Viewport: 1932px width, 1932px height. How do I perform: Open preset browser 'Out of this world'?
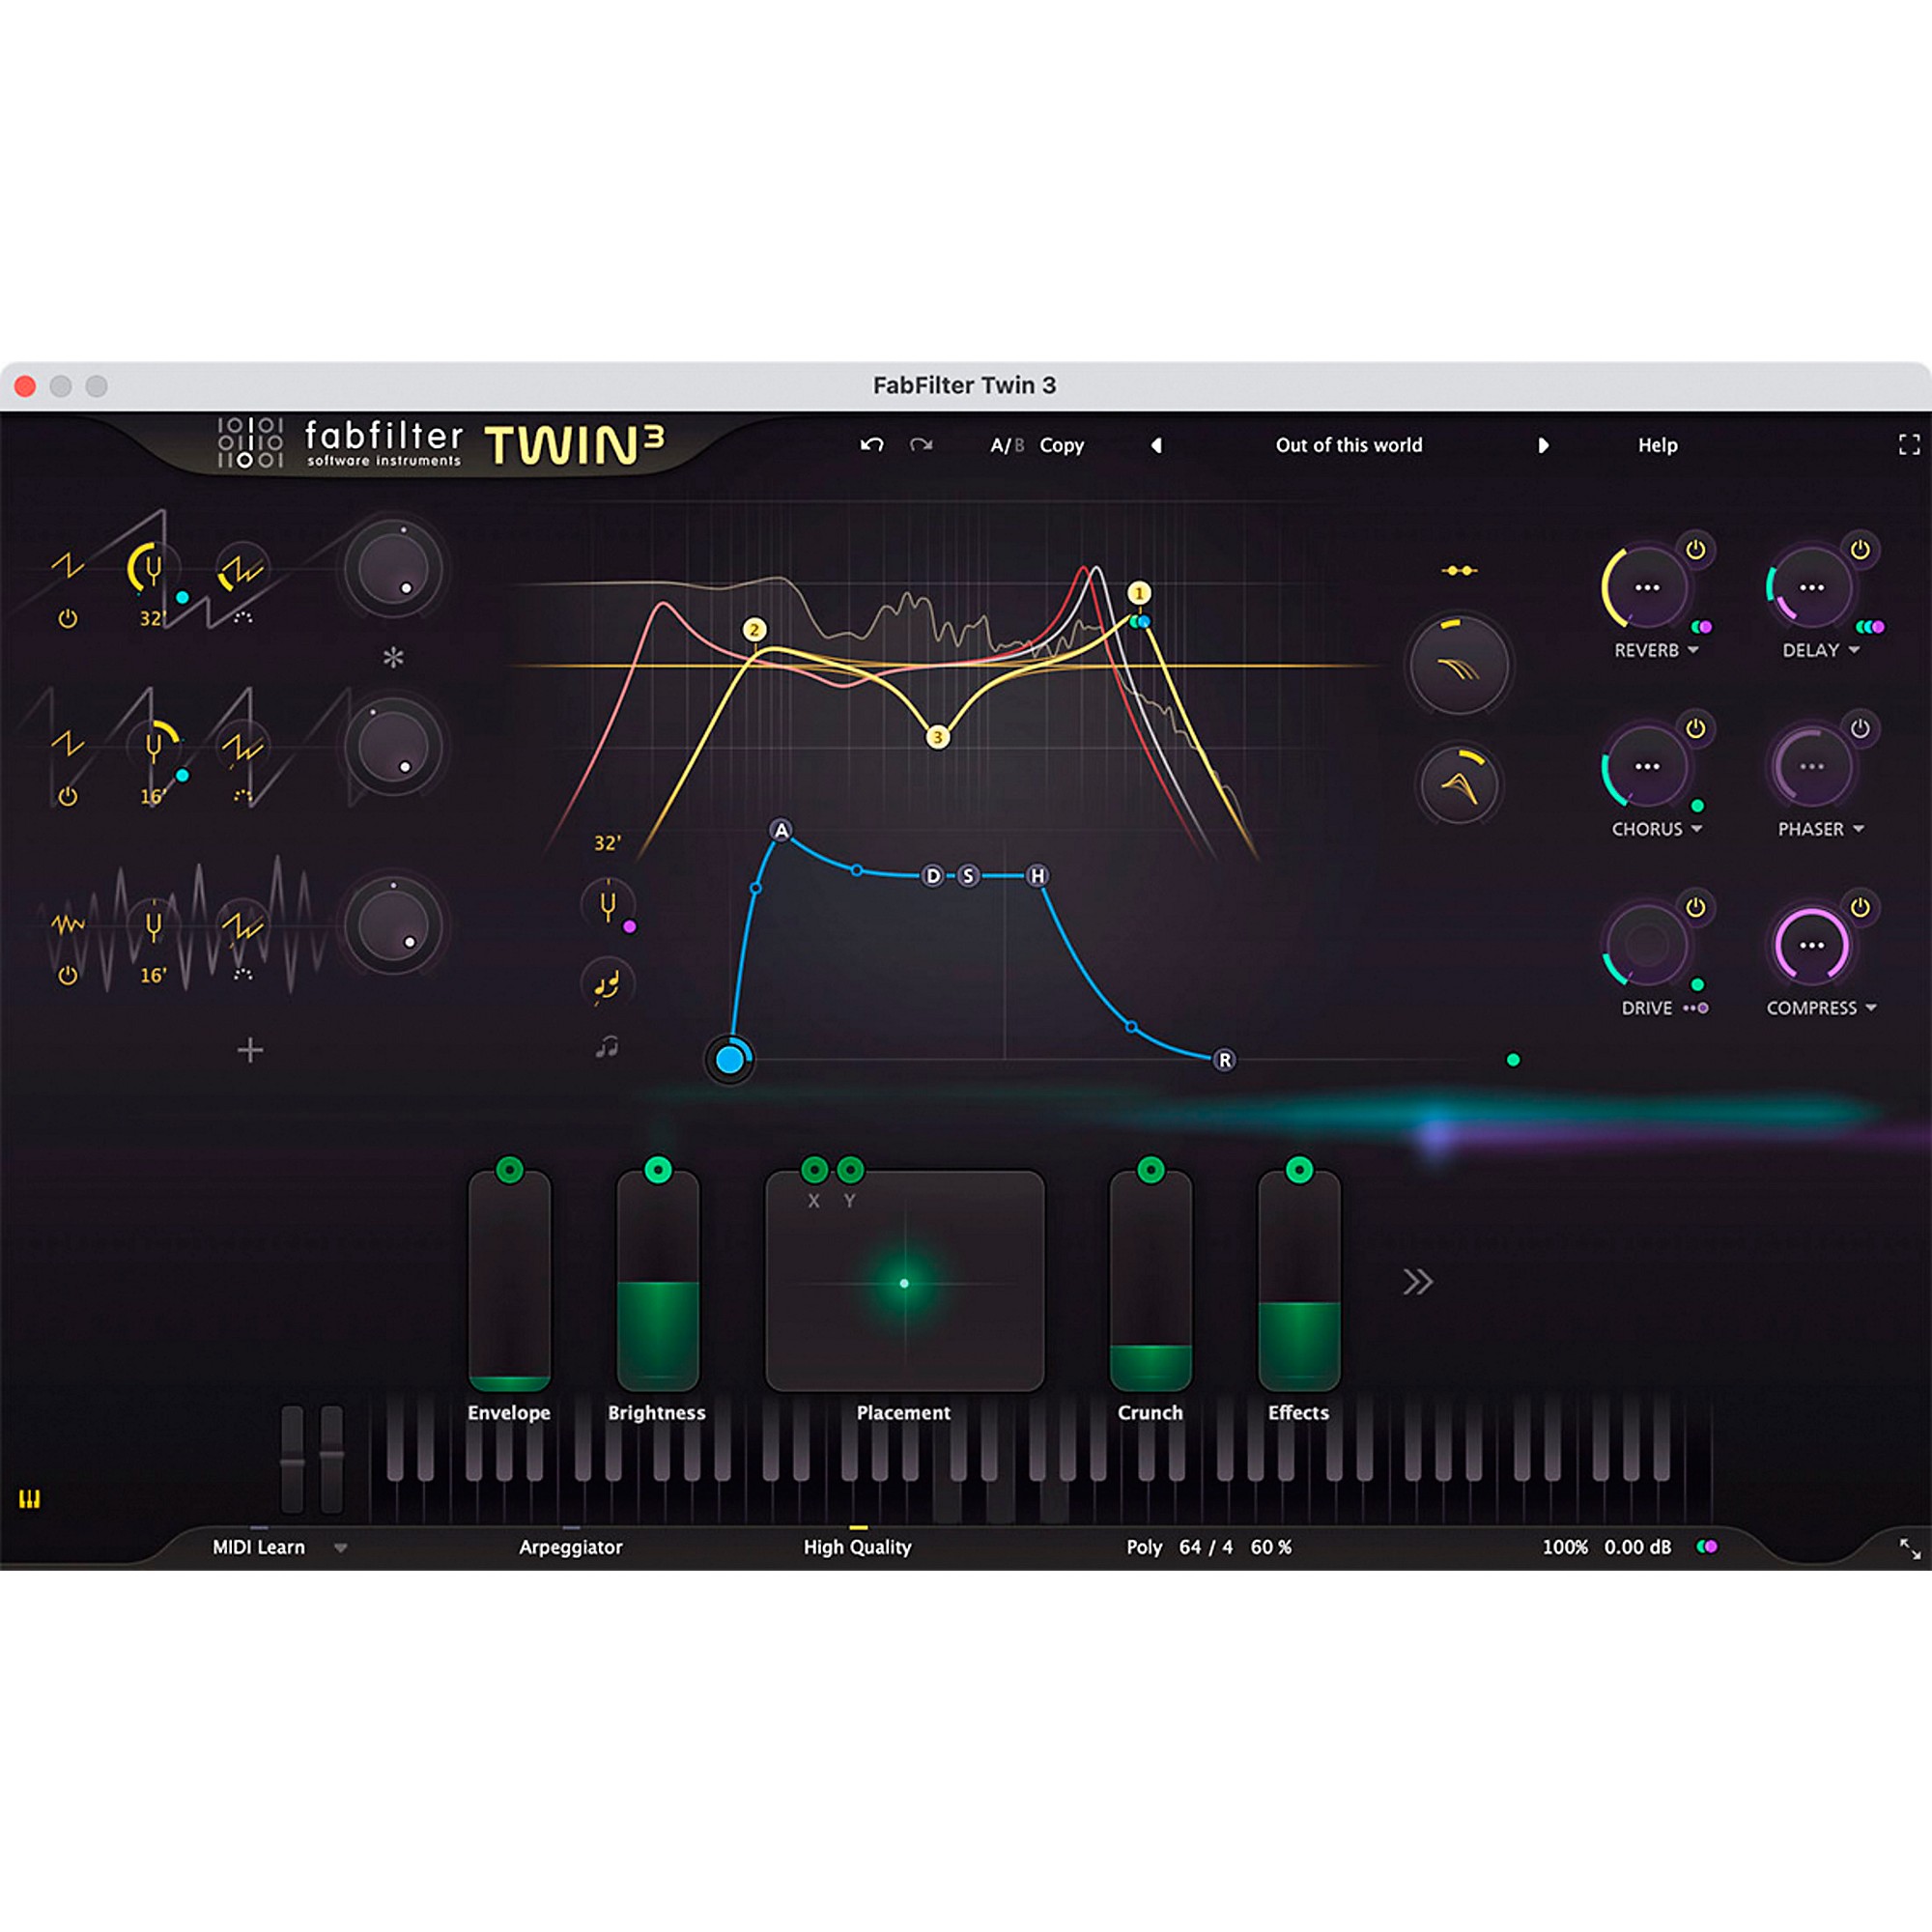click(x=1349, y=445)
